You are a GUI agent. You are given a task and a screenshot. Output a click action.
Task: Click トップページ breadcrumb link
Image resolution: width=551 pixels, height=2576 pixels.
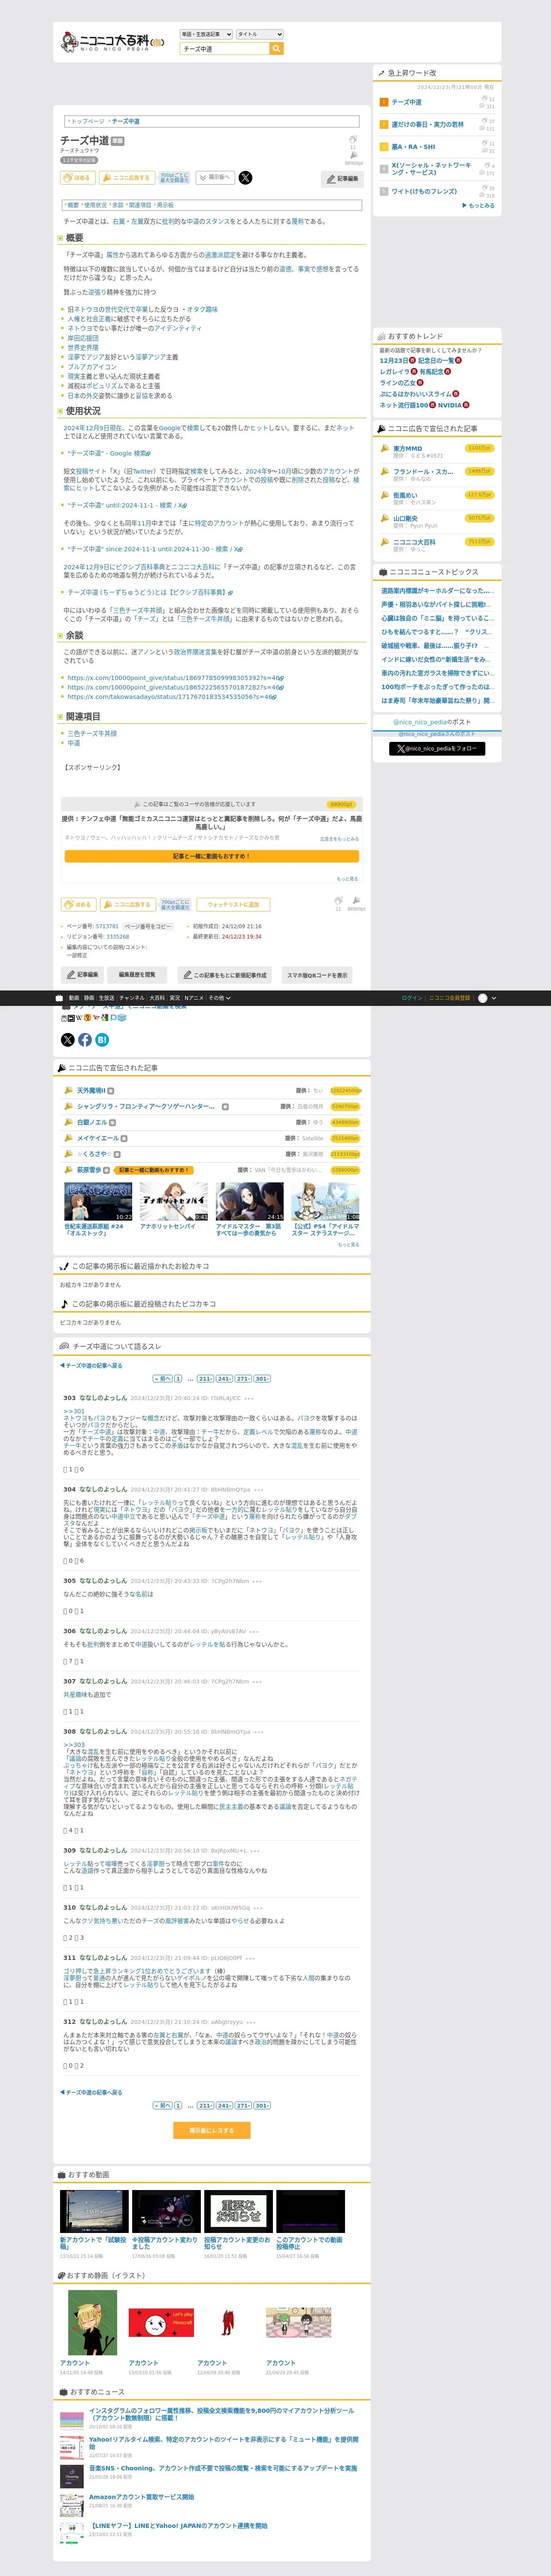87,121
